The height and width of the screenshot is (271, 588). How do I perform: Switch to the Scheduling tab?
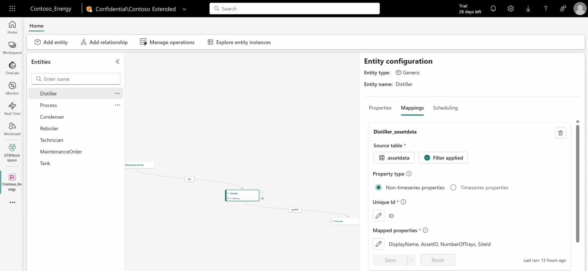pos(445,108)
